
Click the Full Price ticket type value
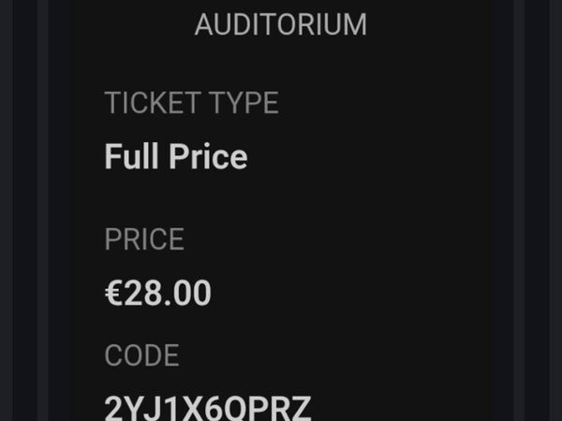tap(176, 156)
